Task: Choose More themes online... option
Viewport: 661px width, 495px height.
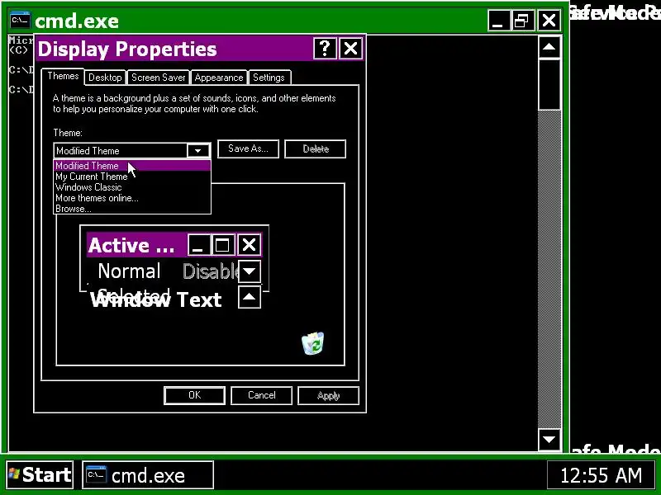Action: 132,198
